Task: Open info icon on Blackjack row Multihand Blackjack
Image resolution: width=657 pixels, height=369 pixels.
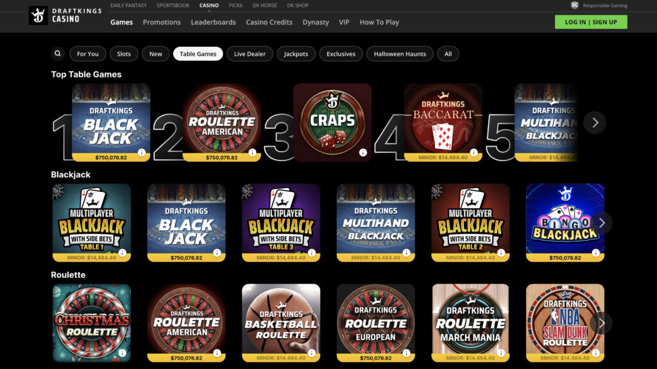Action: click(406, 253)
